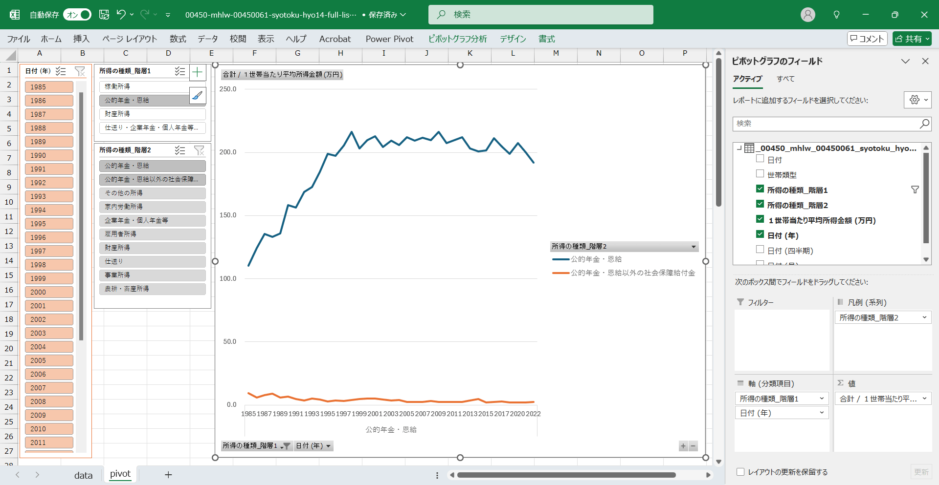Select 1990 in the year slicer
This screenshot has width=939, height=485.
[49, 155]
